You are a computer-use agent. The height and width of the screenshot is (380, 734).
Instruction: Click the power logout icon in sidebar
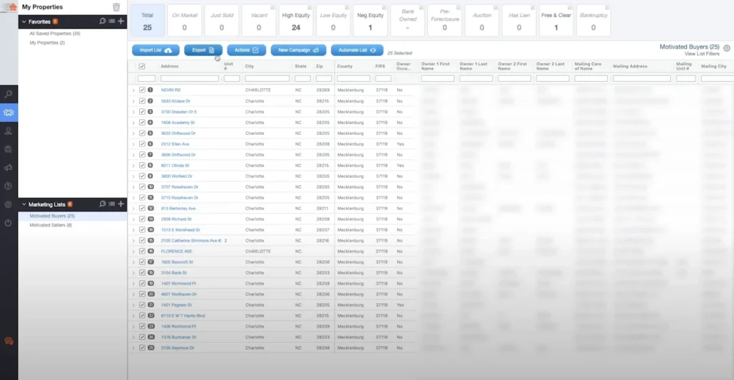pos(9,223)
